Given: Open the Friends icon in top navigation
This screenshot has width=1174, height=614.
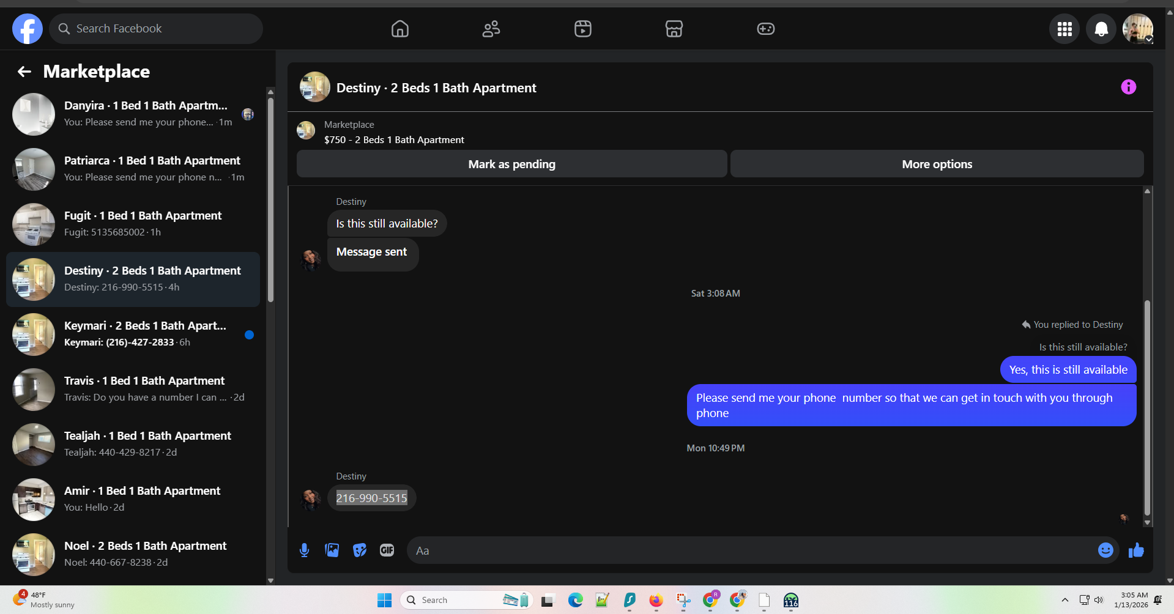Looking at the screenshot, I should click(x=491, y=29).
